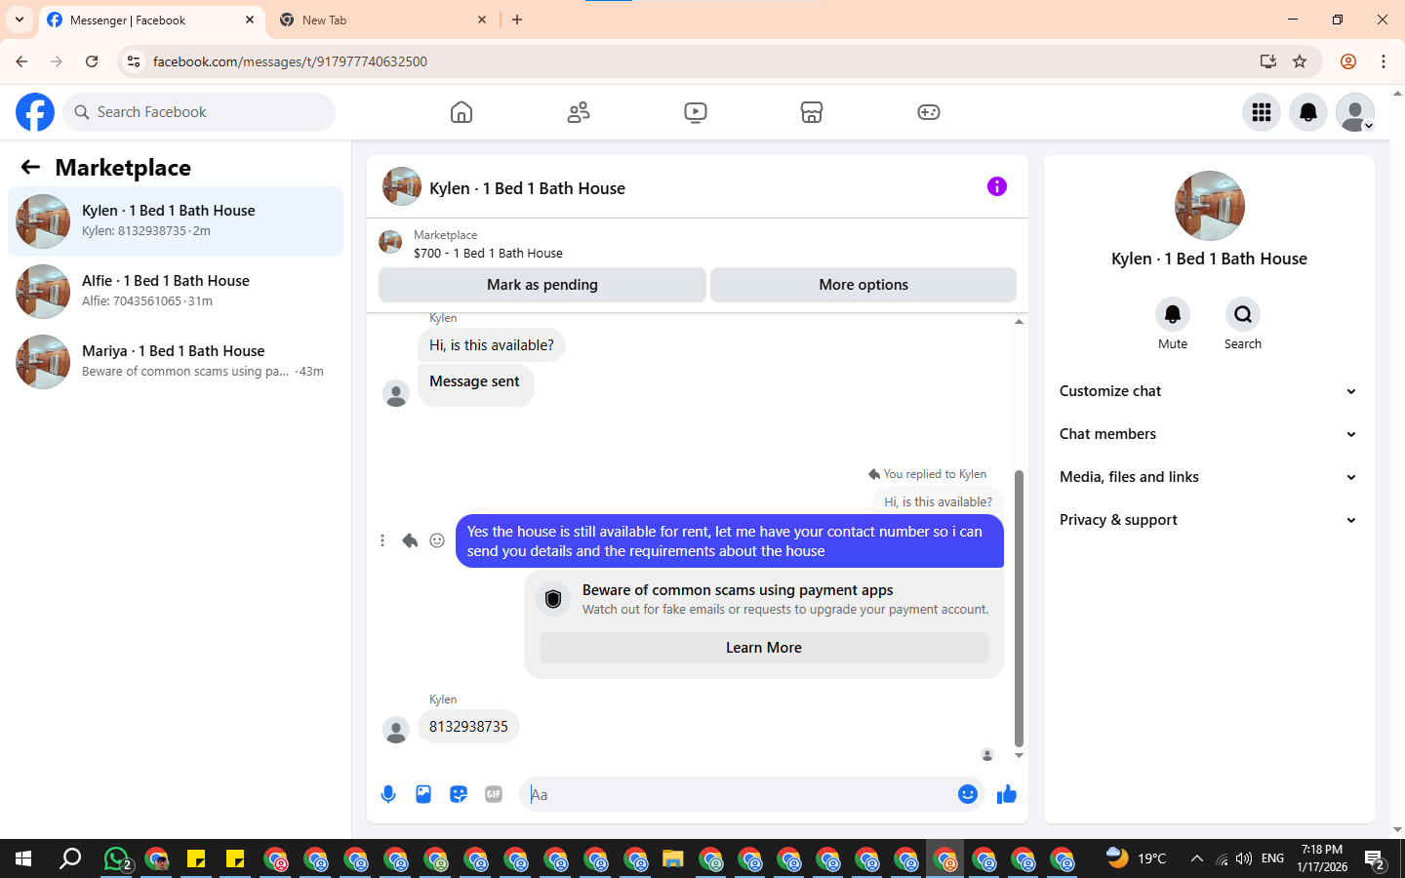Open account profile avatar menu
Viewport: 1405px width, 878px height.
point(1355,112)
